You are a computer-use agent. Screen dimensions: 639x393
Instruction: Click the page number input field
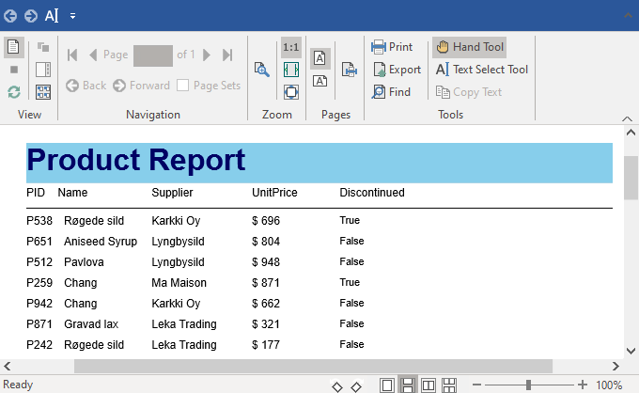(152, 55)
